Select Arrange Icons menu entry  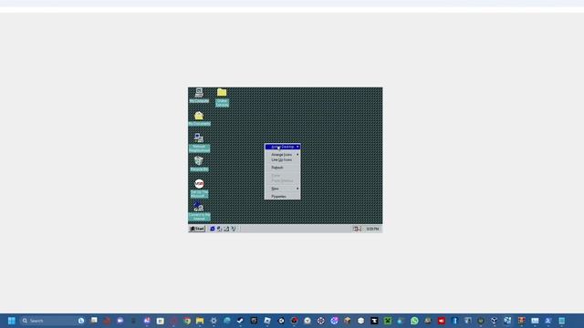[x=283, y=154]
